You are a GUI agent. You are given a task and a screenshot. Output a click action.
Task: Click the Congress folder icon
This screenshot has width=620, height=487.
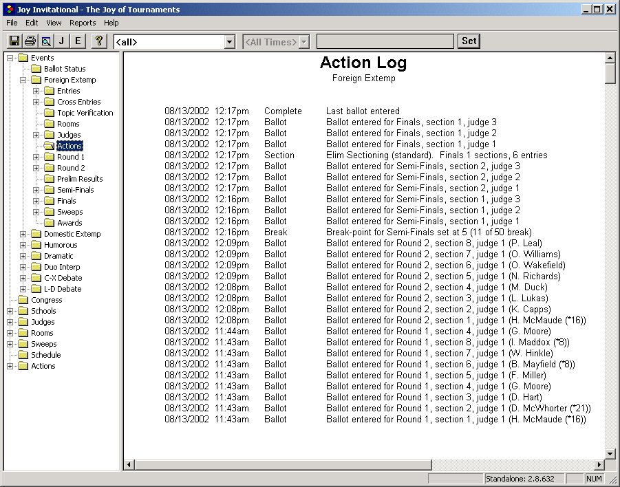tap(23, 300)
